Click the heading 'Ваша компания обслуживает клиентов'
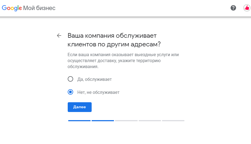Viewport: 251px width, 144px height. [114, 40]
